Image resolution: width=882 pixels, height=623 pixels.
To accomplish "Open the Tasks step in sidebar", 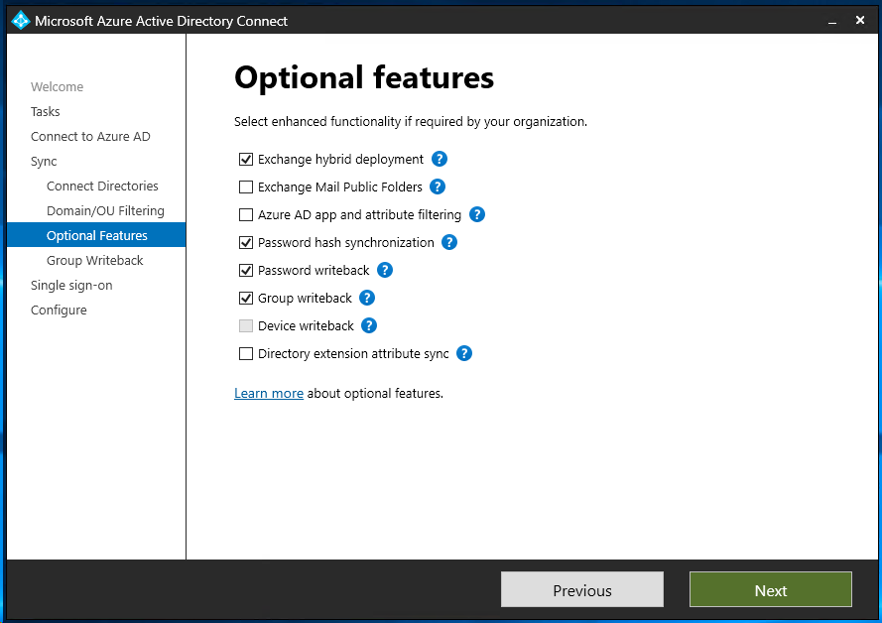I will coord(45,111).
